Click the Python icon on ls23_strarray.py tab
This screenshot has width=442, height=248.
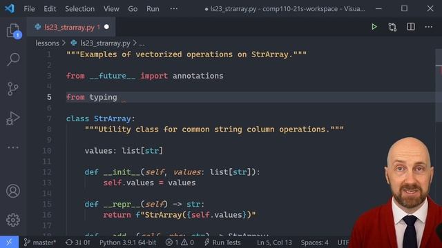click(x=38, y=27)
